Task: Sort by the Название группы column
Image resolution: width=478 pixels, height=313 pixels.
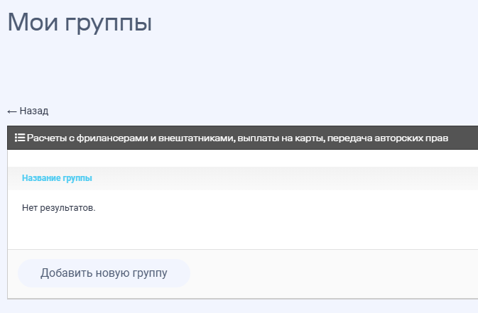Action: pos(57,178)
